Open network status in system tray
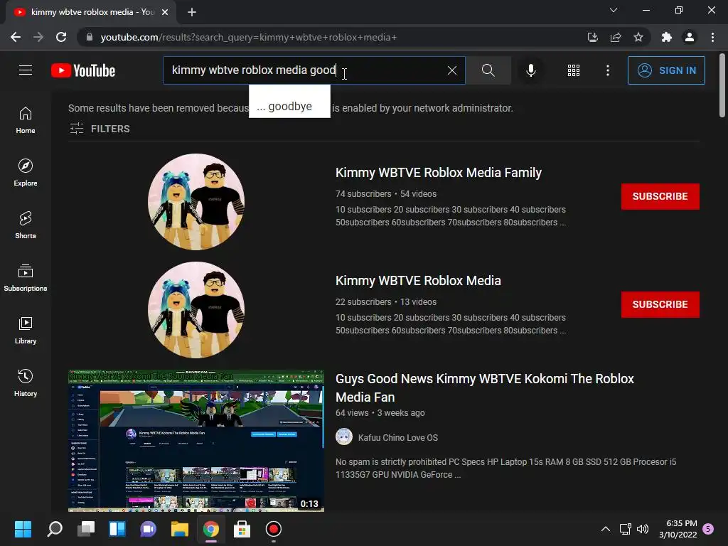This screenshot has width=728, height=546. click(x=626, y=529)
